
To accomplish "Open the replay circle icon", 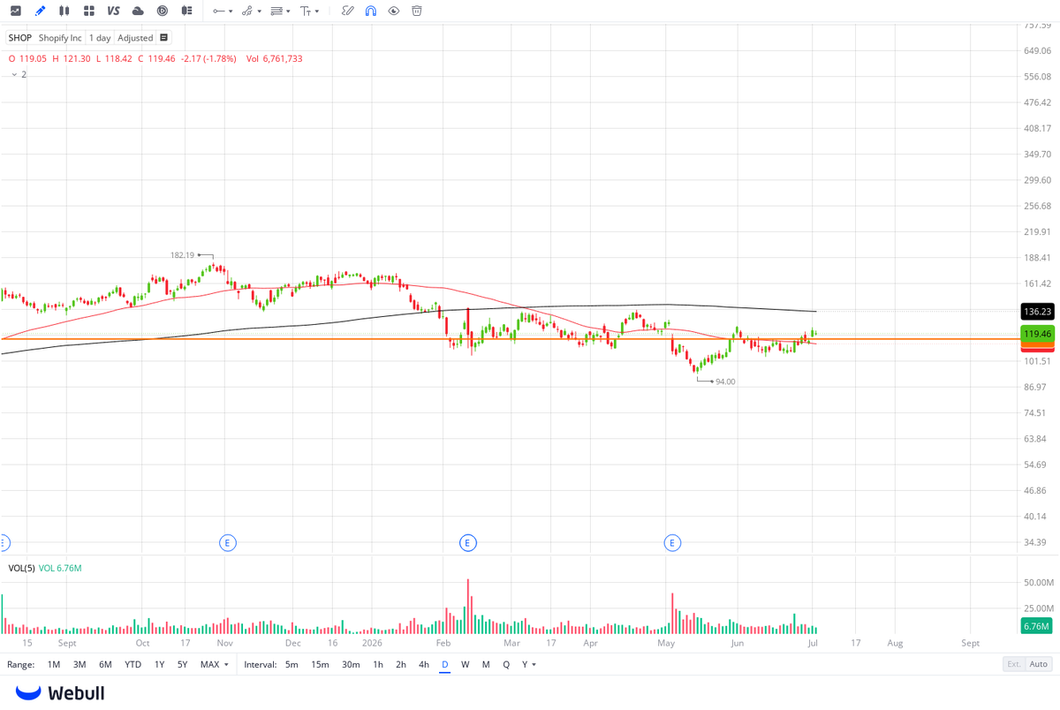I will coord(163,11).
